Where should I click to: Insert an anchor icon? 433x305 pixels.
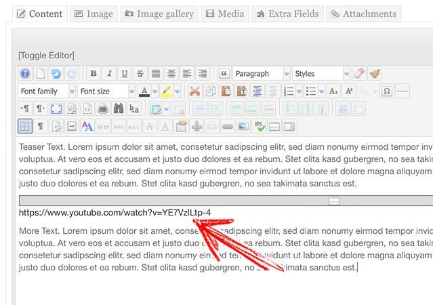tap(197, 127)
